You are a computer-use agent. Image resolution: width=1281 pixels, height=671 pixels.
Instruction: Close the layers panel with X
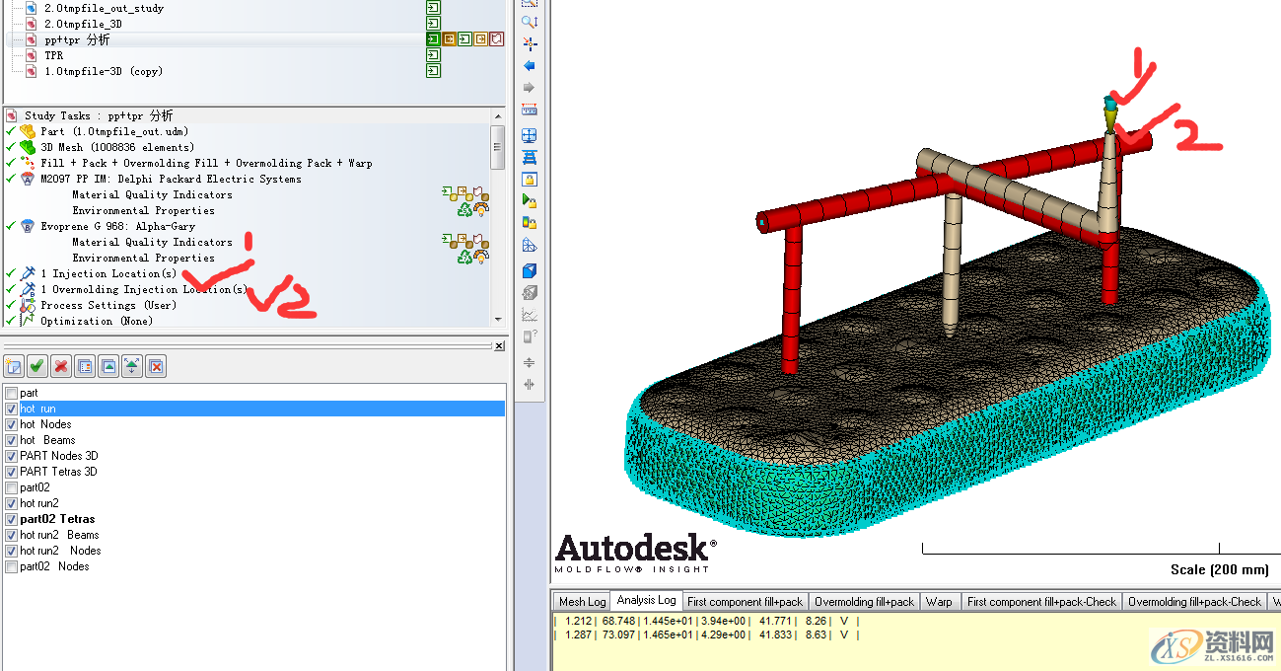tap(499, 346)
